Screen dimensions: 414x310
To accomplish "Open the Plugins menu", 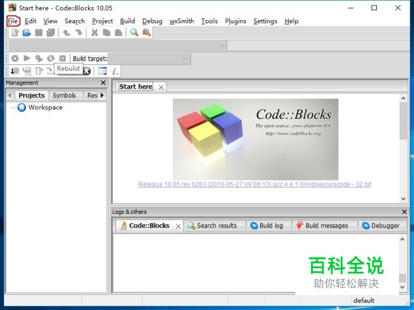I will pyautogui.click(x=236, y=21).
